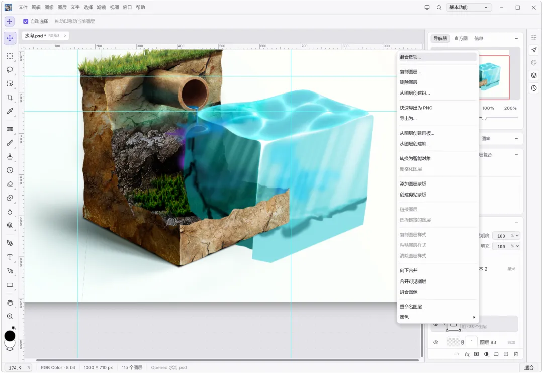The height and width of the screenshot is (373, 543).
Task: Click 快速导出为 PNG menu entry
Action: tap(437, 108)
